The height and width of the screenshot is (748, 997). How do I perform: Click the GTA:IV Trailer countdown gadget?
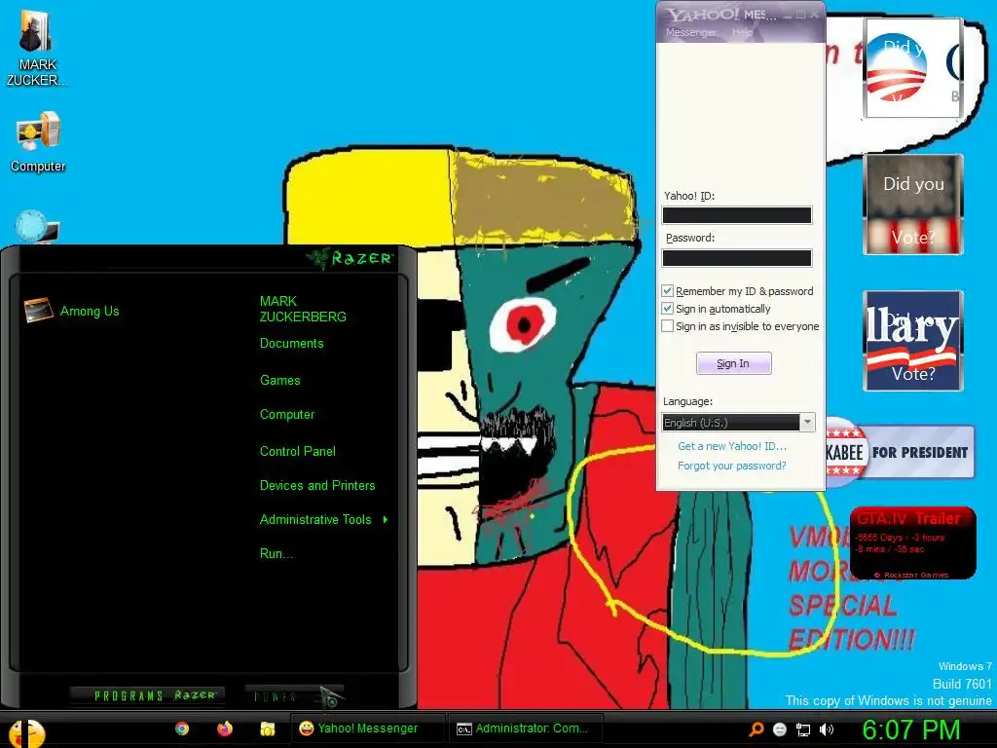point(912,542)
